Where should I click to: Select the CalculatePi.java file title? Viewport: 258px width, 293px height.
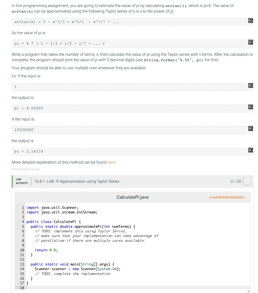[x=132, y=197]
